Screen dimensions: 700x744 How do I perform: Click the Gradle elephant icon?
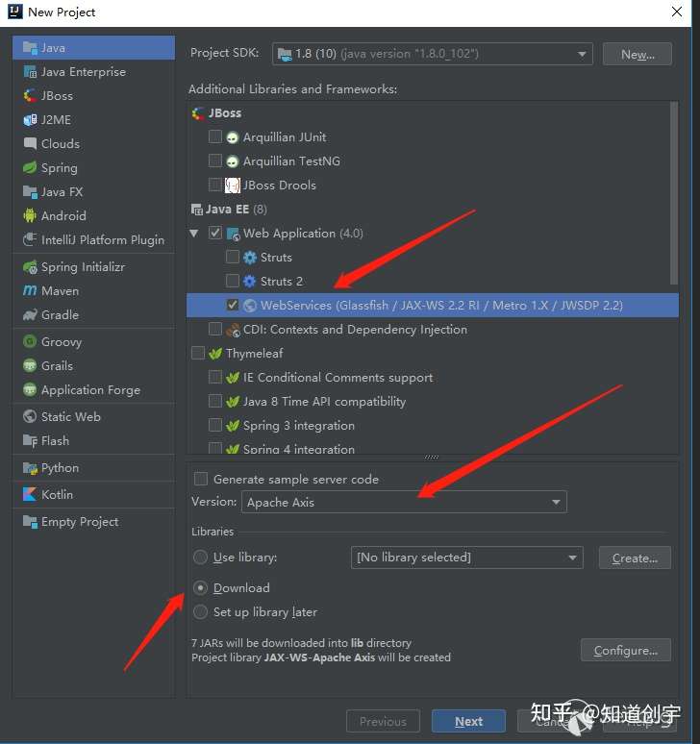point(30,314)
